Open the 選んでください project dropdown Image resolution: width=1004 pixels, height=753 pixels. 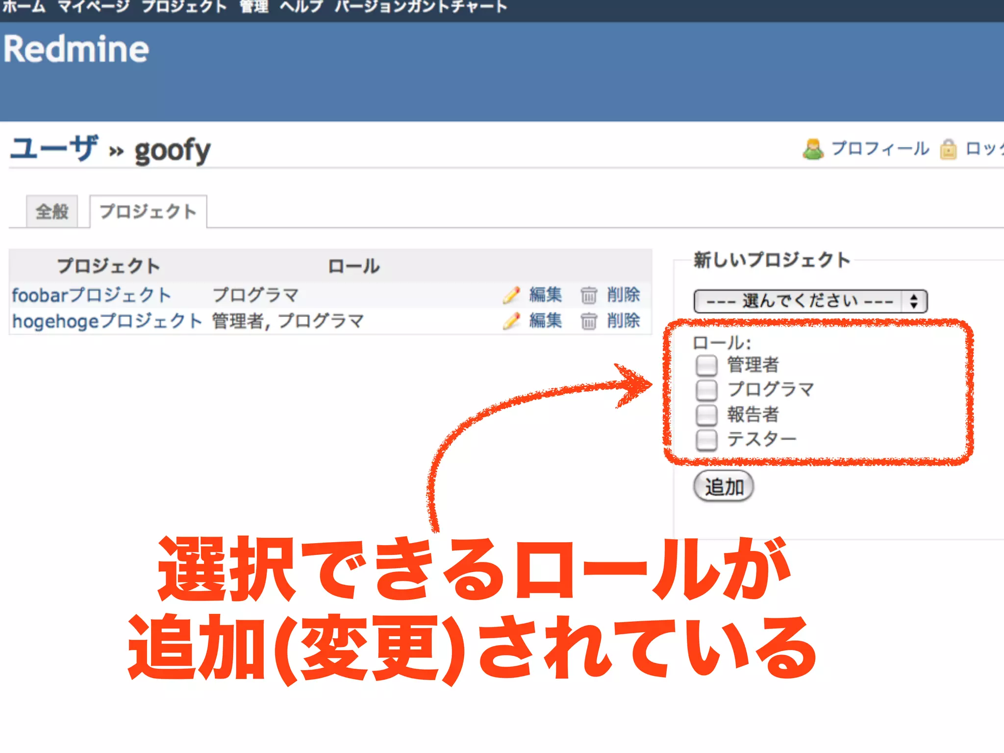pyautogui.click(x=810, y=301)
